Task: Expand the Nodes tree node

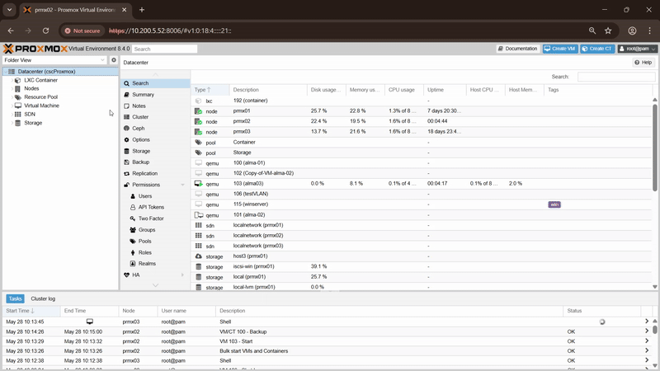Action: [12, 89]
